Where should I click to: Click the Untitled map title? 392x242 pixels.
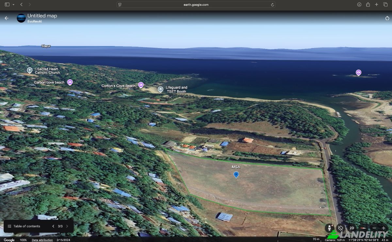(x=42, y=16)
